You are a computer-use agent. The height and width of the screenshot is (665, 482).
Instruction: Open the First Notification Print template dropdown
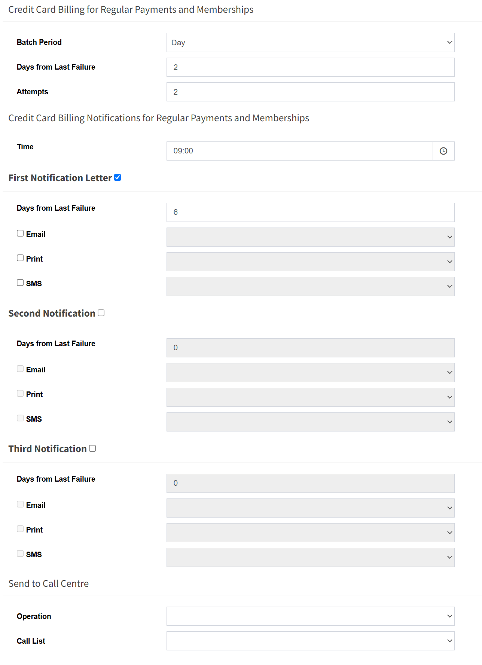tap(311, 262)
